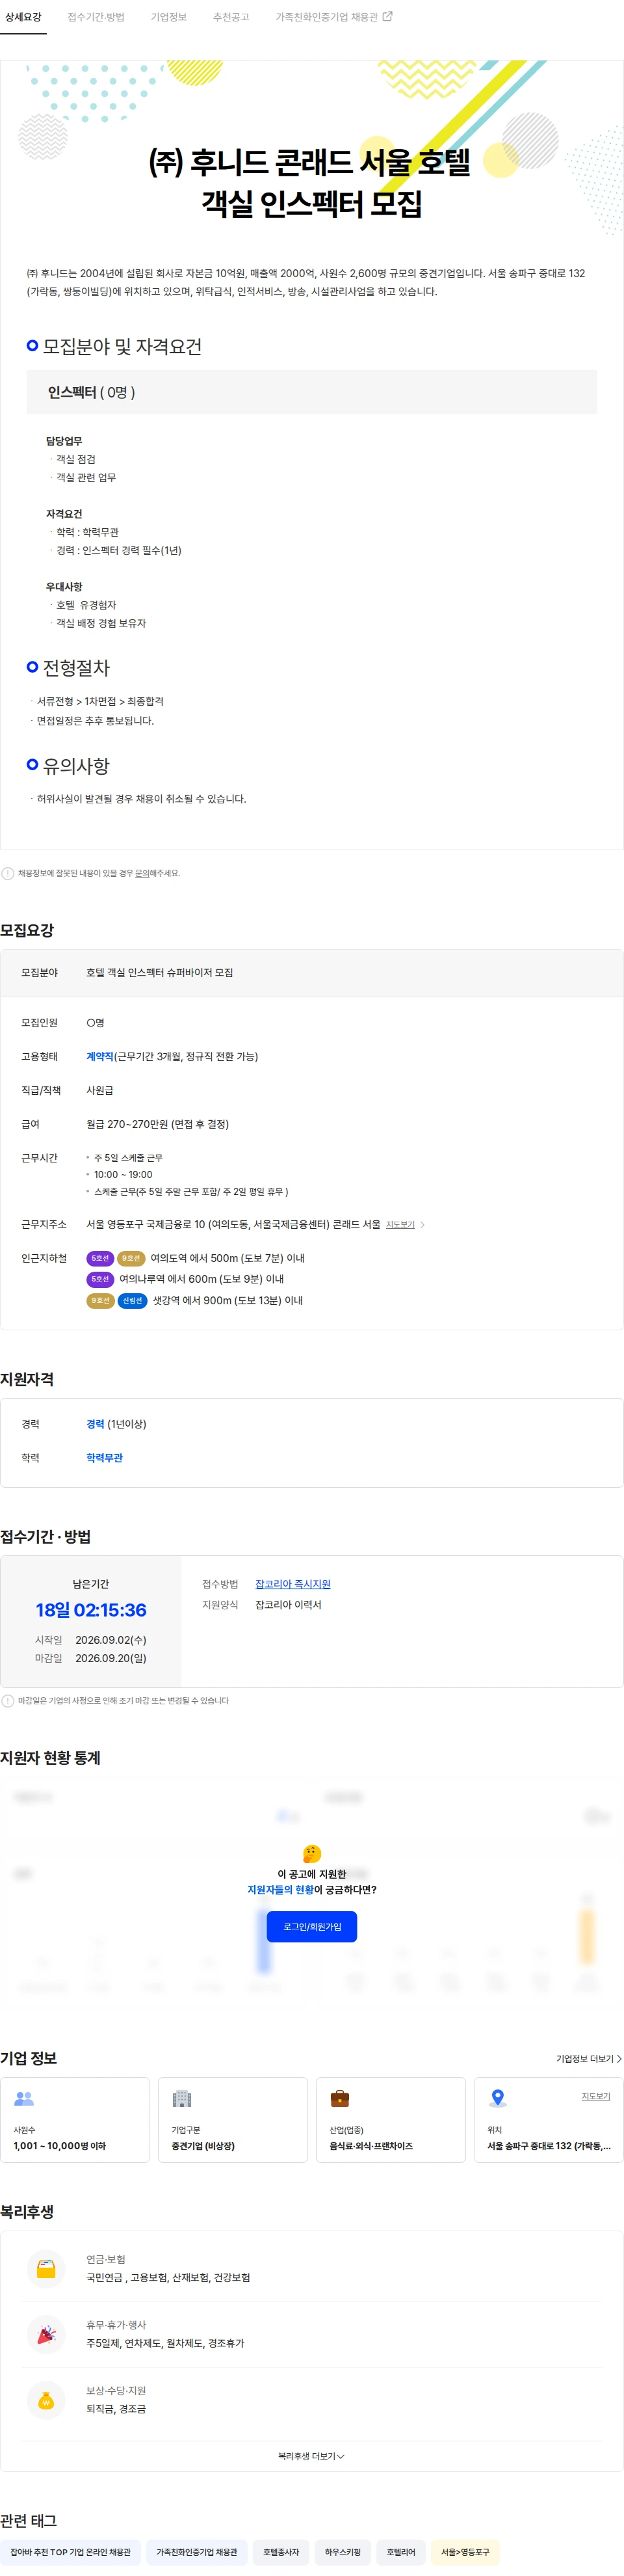Click the 위치 map pin icon
624x2576 pixels.
tap(497, 2098)
